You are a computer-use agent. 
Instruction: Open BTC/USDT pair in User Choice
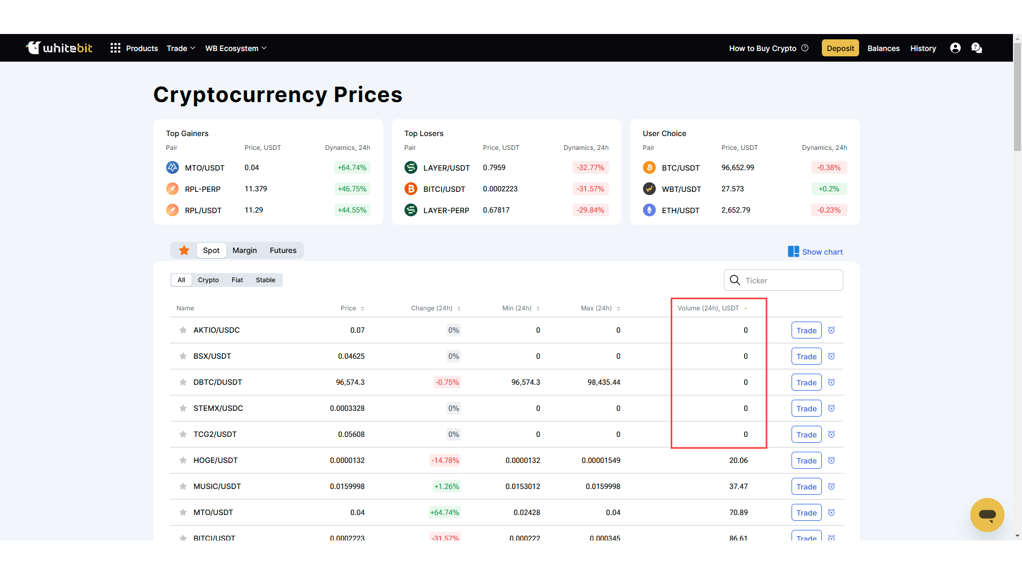pyautogui.click(x=681, y=168)
